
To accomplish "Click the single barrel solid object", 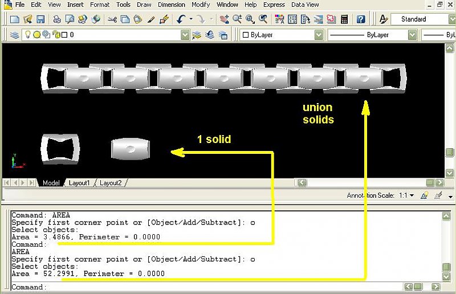I will tap(131, 149).
